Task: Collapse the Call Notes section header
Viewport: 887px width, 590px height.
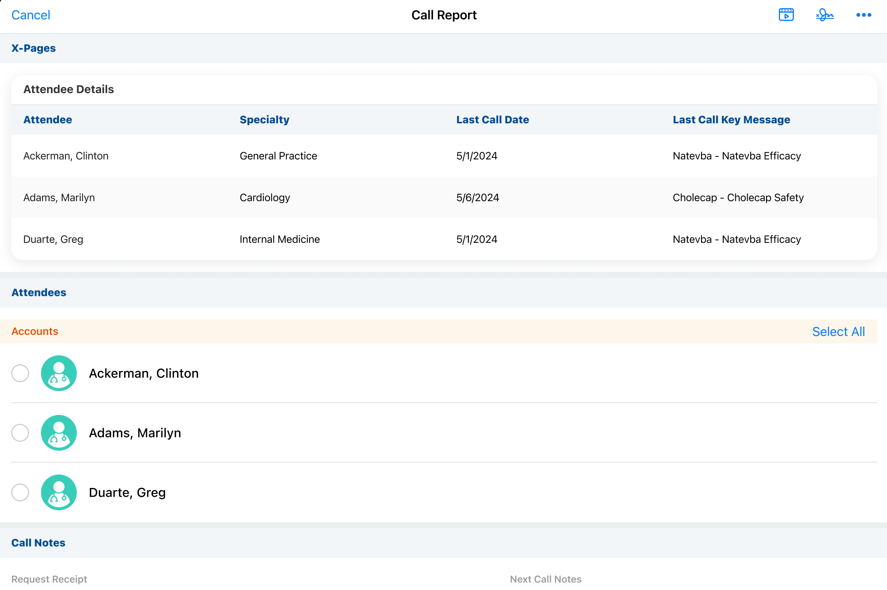Action: (38, 543)
